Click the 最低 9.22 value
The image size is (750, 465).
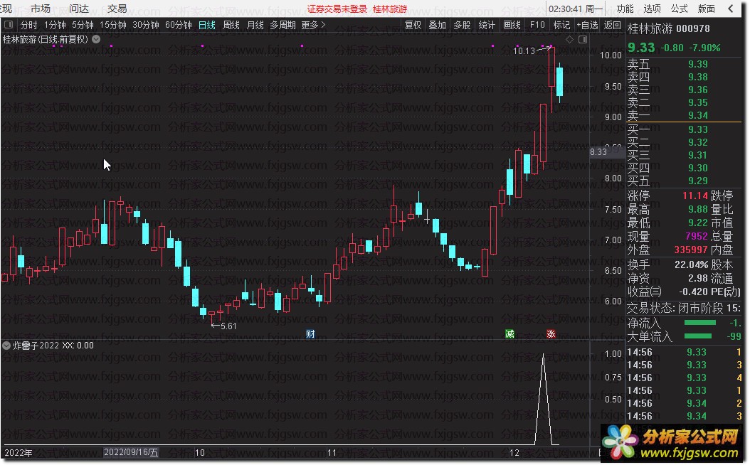(x=698, y=223)
